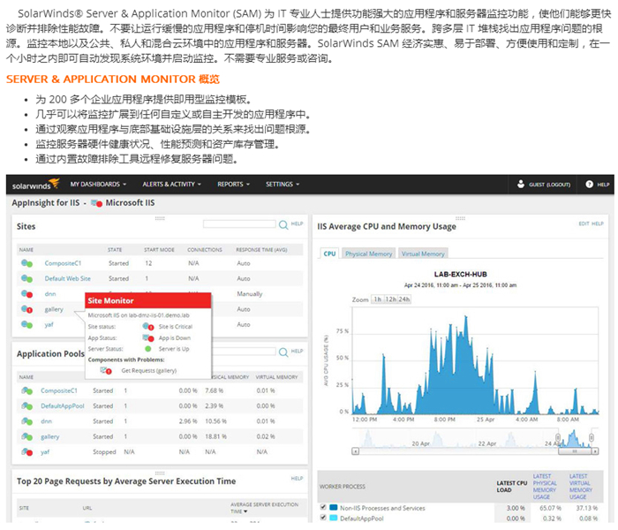This screenshot has width=618, height=530.
Task: Click Server is Up green icon
Action: point(148,349)
